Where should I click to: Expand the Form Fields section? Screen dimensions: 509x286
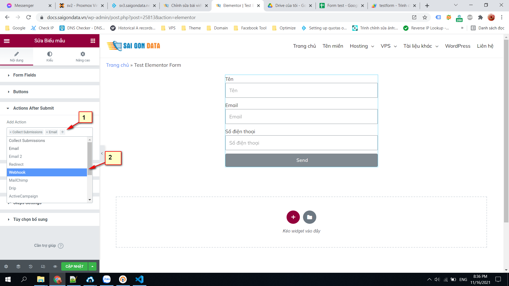click(x=50, y=75)
